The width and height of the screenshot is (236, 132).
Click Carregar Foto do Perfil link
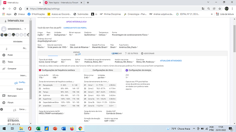coord(75,28)
